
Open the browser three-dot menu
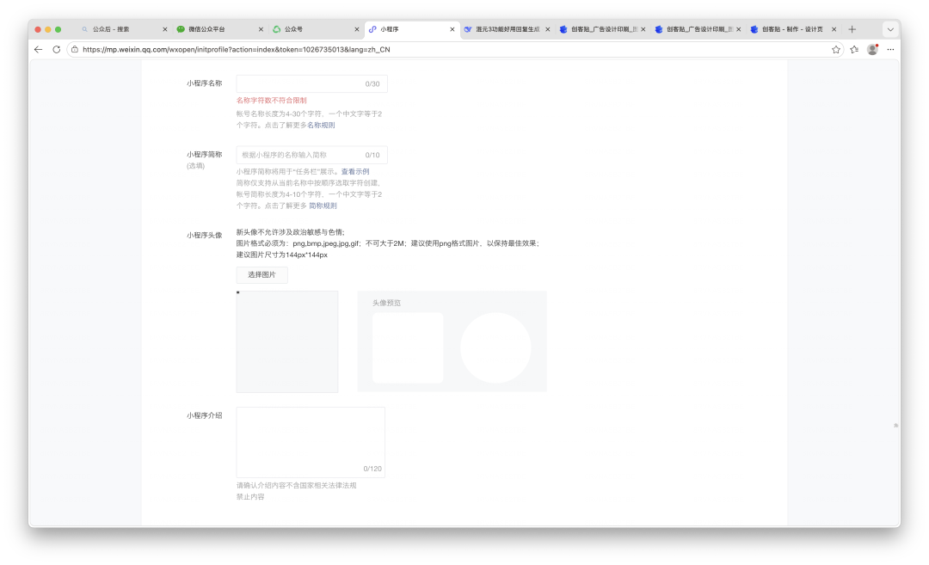point(890,50)
